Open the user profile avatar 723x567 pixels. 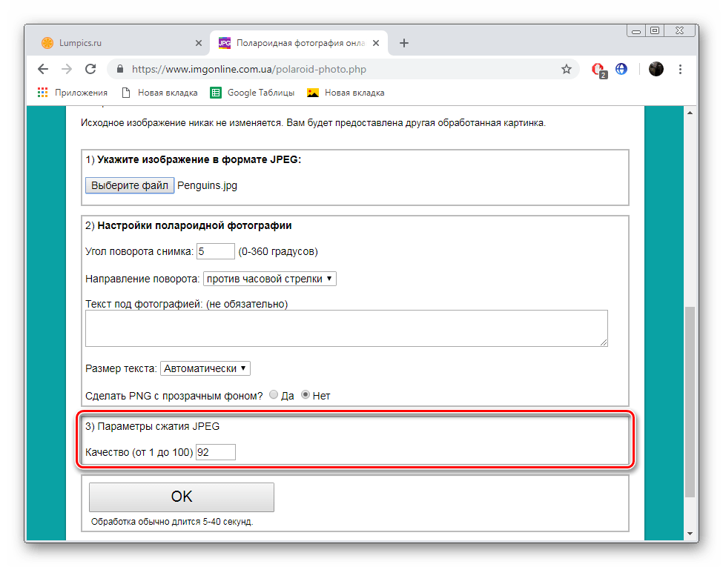pos(656,69)
